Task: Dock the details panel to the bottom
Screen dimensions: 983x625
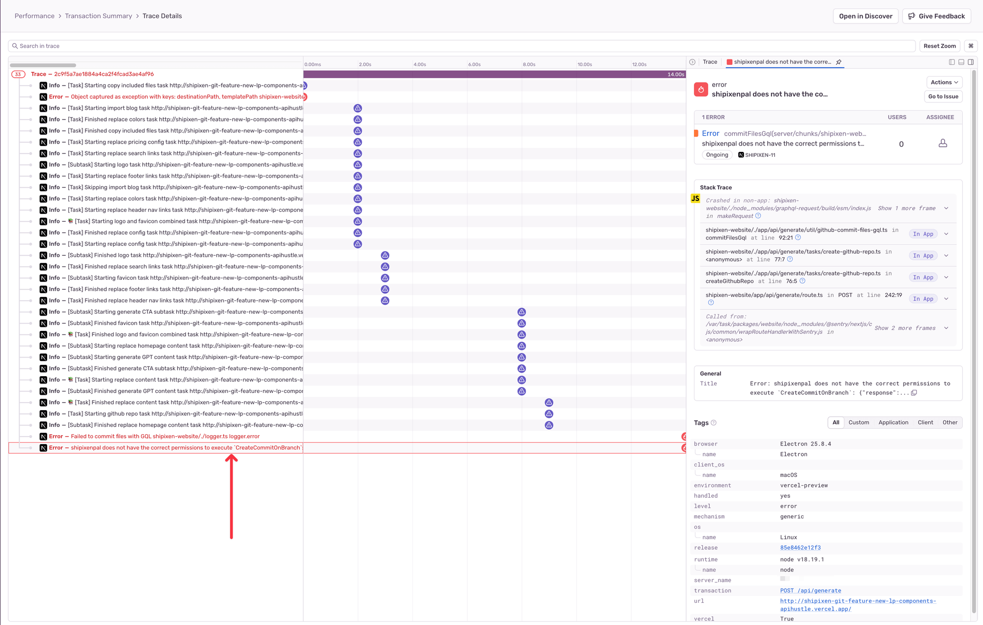Action: (961, 62)
